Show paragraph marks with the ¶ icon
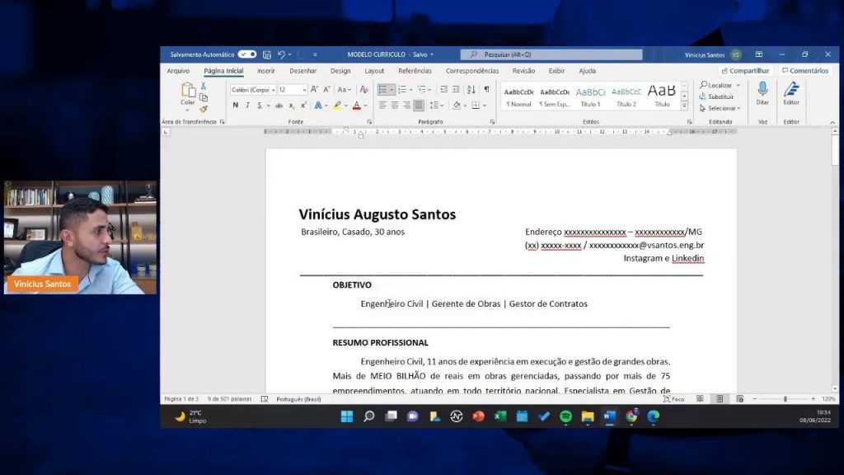 [486, 90]
